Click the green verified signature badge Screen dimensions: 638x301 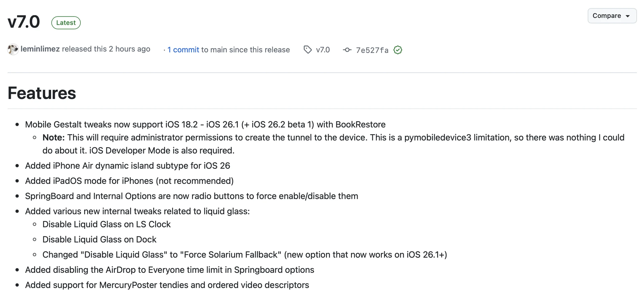(x=398, y=50)
